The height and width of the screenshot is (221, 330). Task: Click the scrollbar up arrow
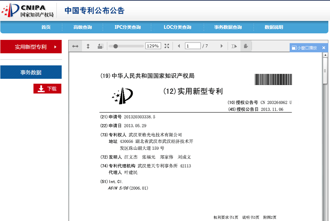point(325,55)
